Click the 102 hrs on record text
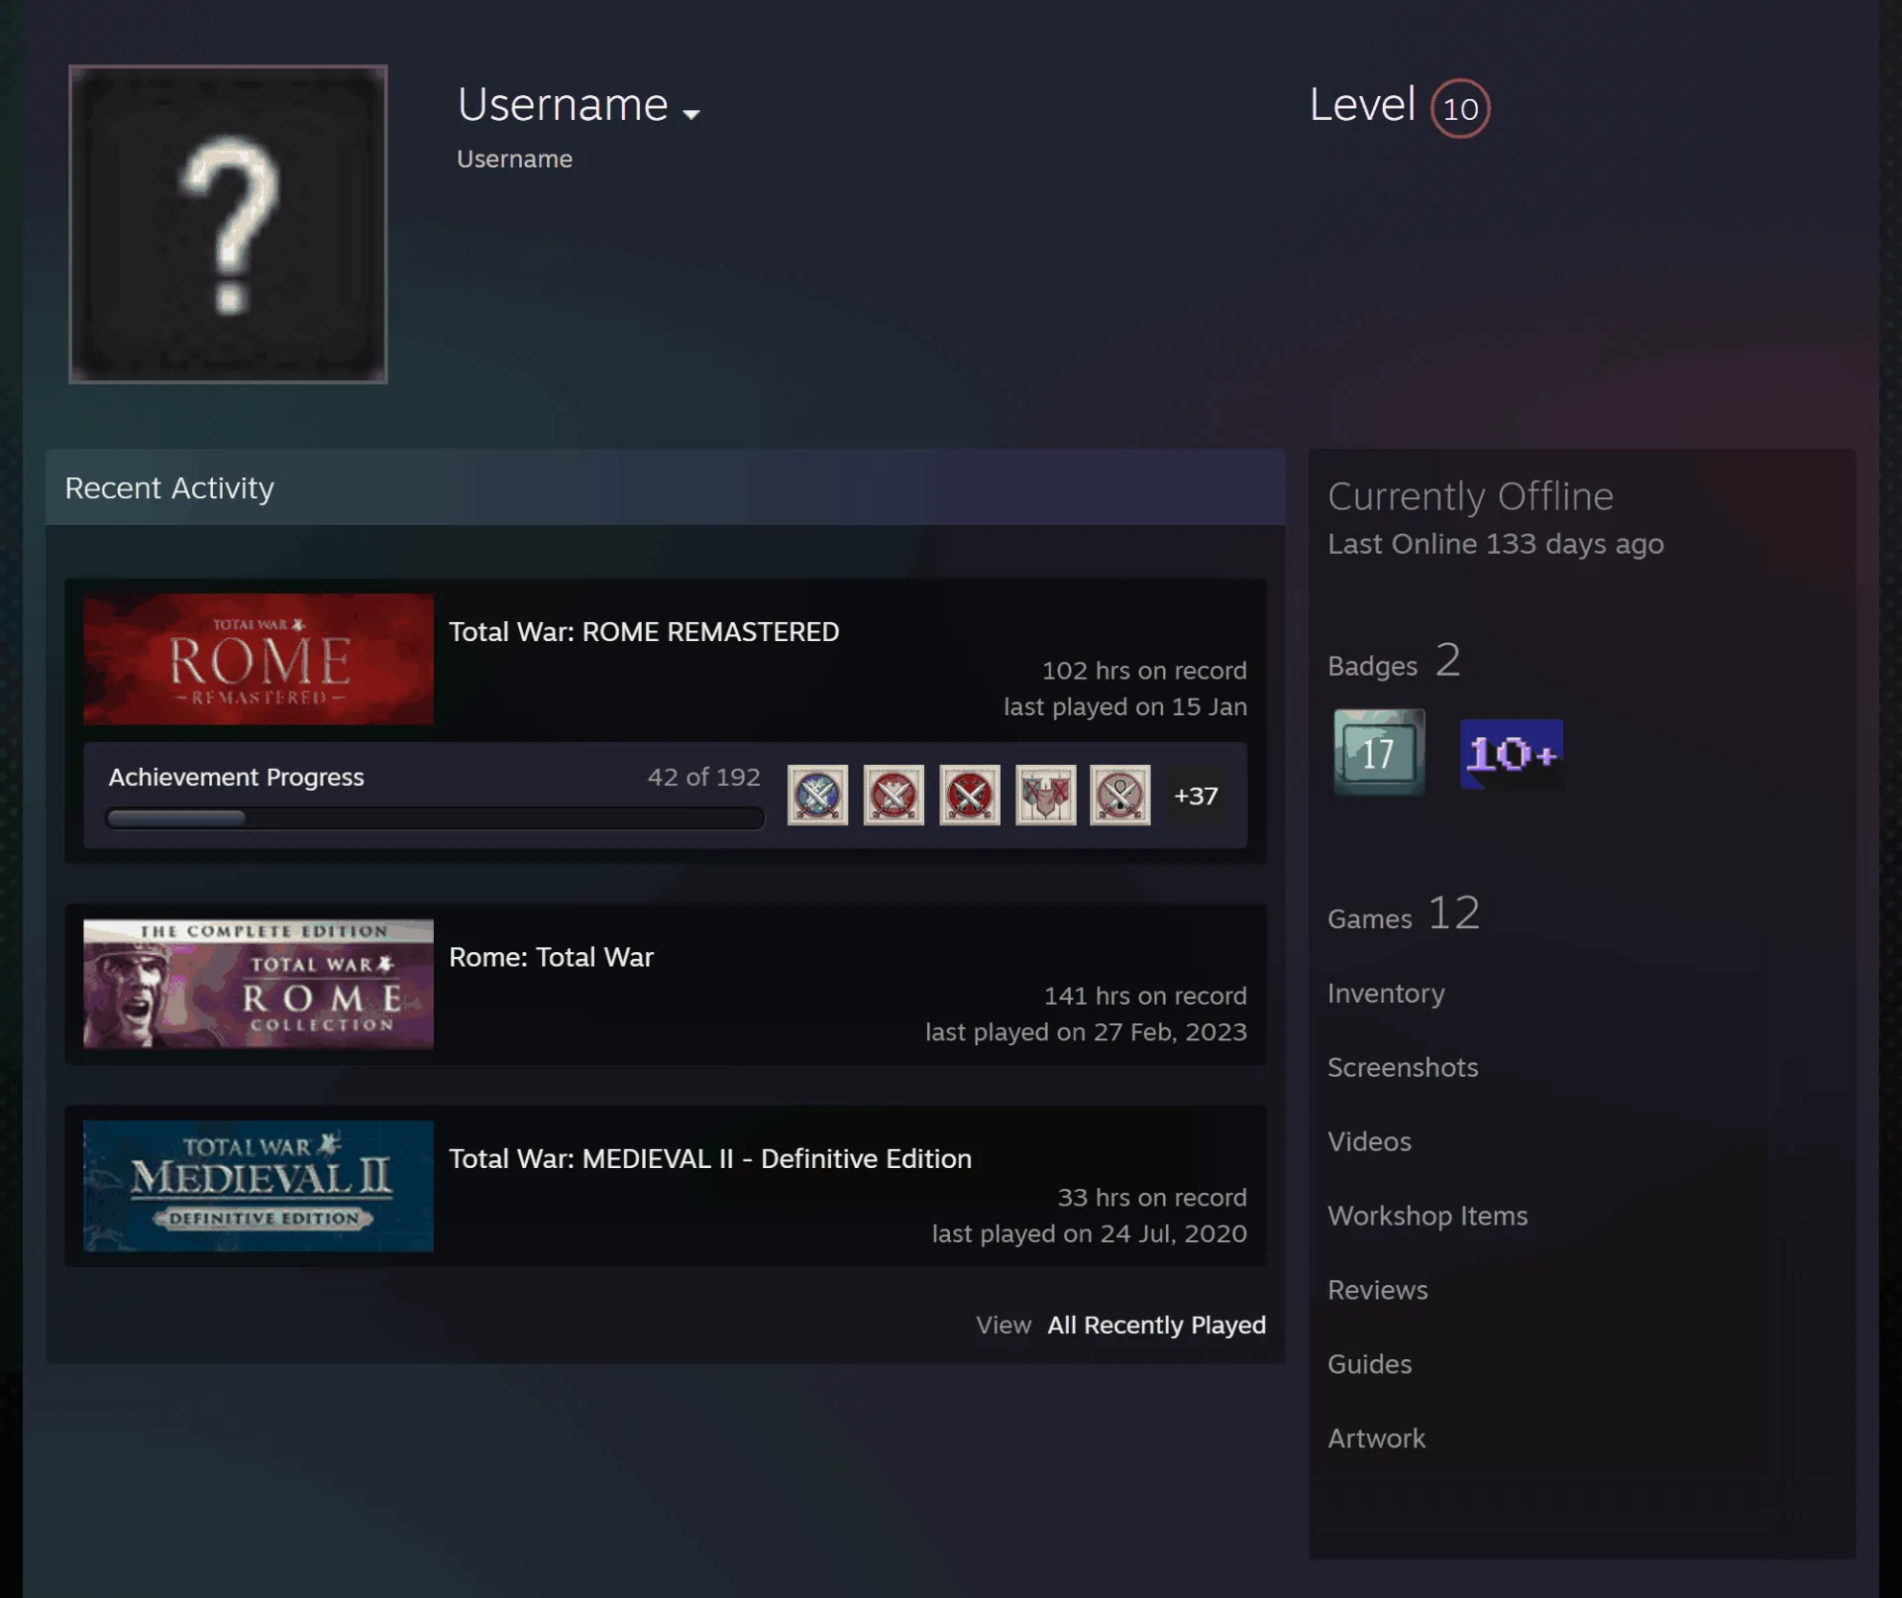 tap(1144, 671)
